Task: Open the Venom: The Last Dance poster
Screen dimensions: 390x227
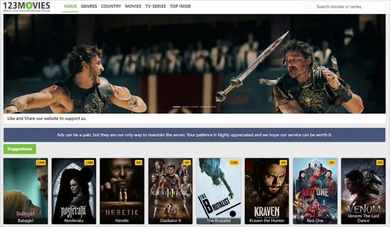Action: click(363, 191)
